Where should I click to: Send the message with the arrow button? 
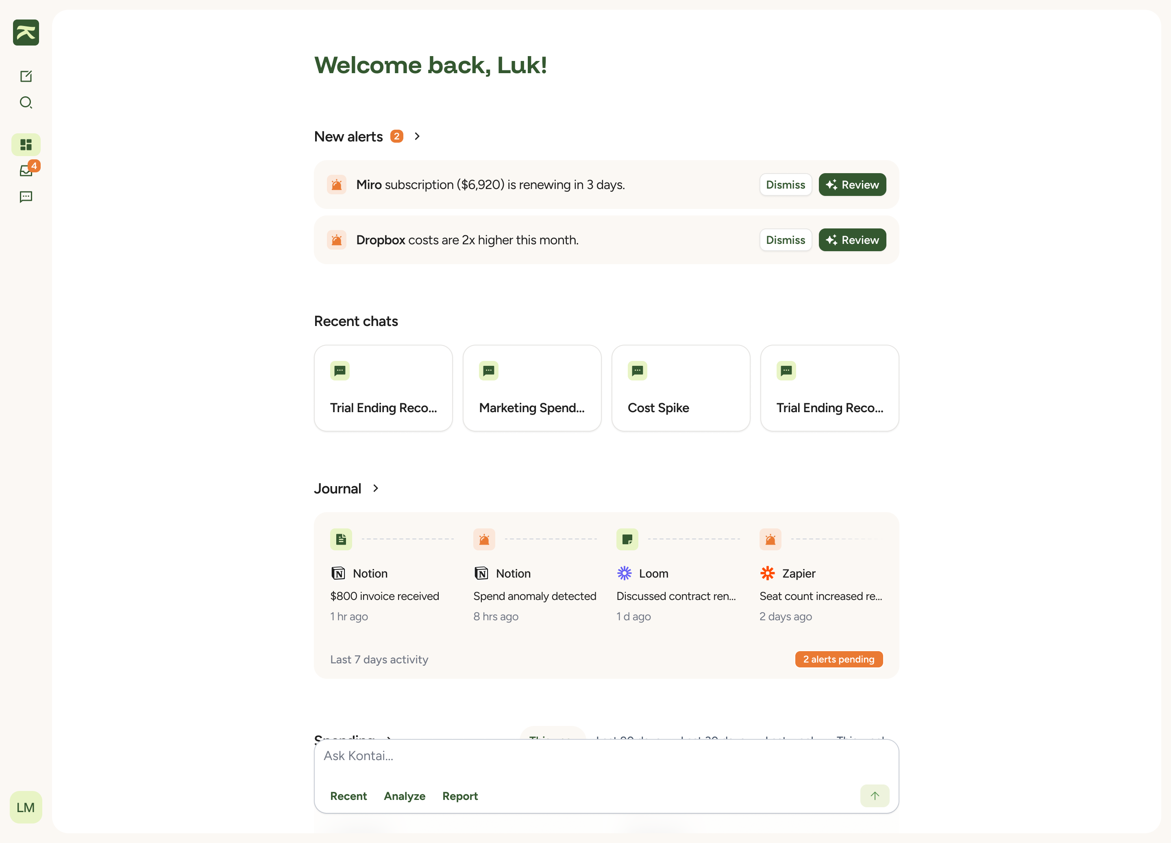[875, 795]
